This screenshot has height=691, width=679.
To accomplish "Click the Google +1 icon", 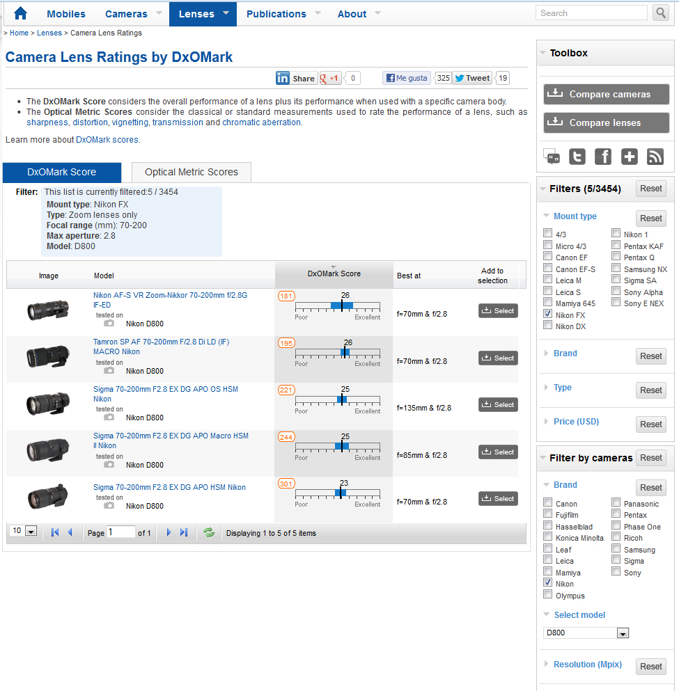I will [x=330, y=79].
